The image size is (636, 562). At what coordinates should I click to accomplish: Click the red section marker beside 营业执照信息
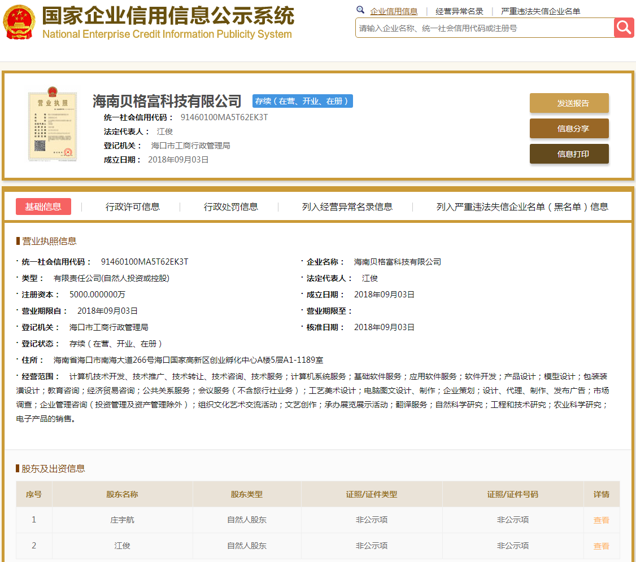[x=18, y=241]
